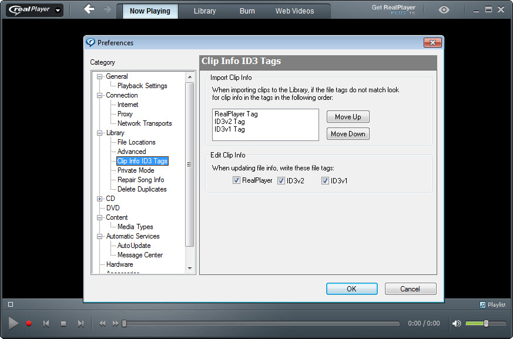Select Media Types under Content
Image resolution: width=513 pixels, height=339 pixels.
pos(135,227)
